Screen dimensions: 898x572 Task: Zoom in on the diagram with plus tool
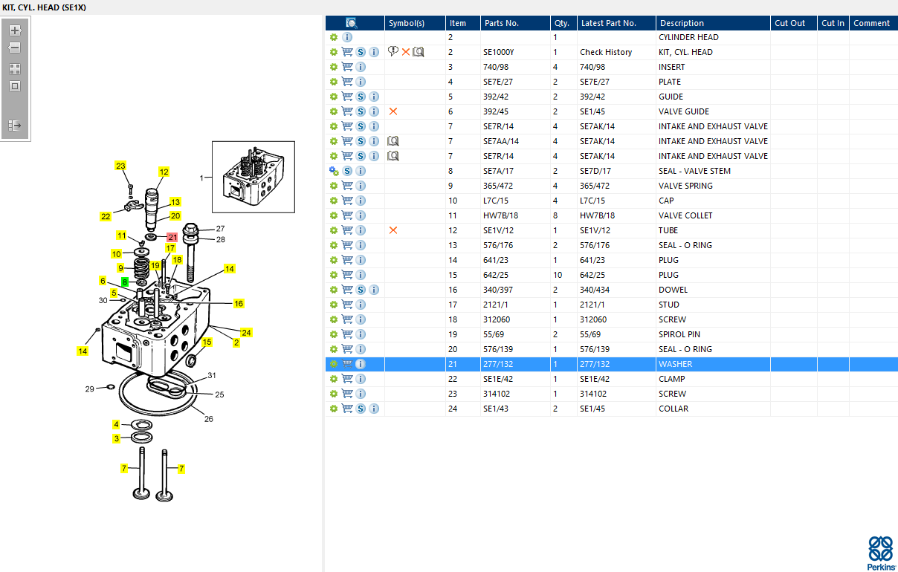click(15, 30)
